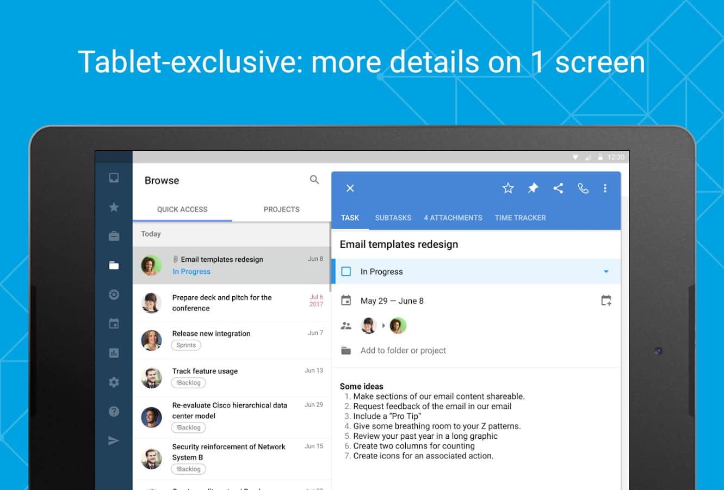Screen dimensions: 724x490
Task: Close the task detail panel
Action: 350,188
